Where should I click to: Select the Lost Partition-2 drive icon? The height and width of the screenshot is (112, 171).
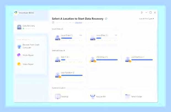coord(58,75)
